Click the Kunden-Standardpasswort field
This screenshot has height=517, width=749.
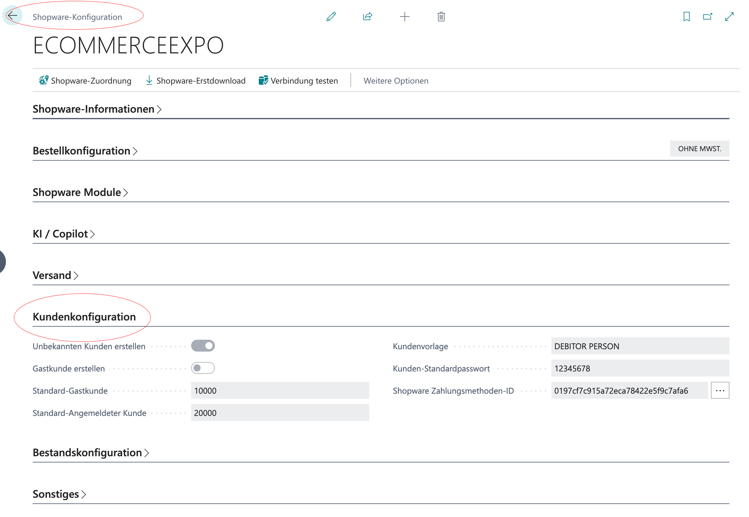click(640, 368)
